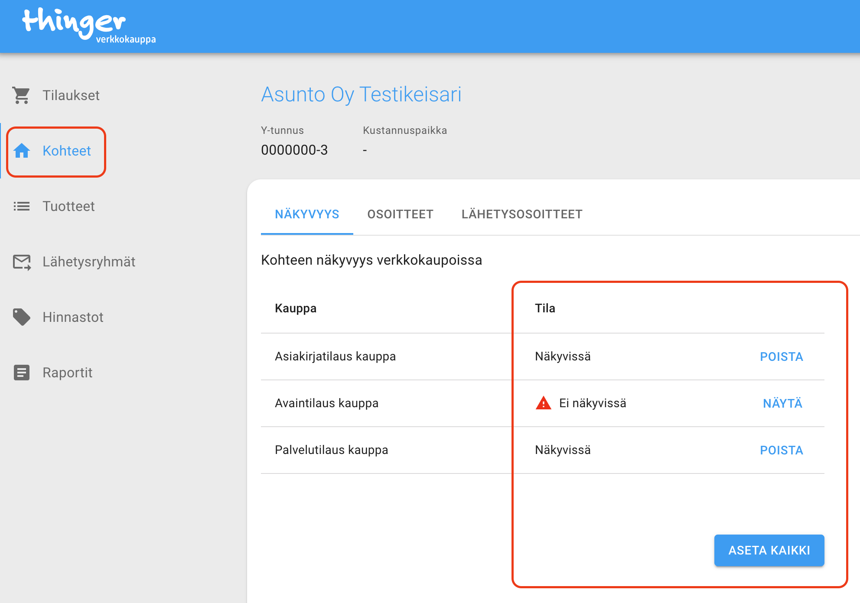Screen dimensions: 860x603
Task: Click the house Kohteet icon
Action: point(22,151)
